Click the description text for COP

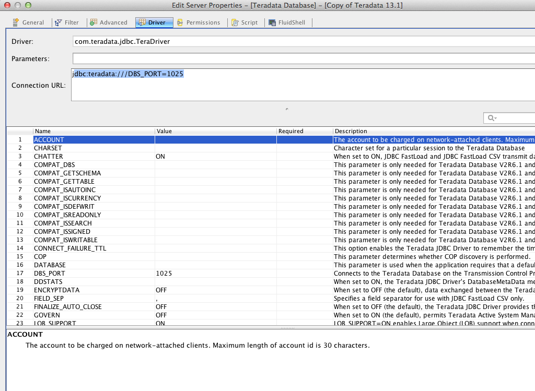pos(432,257)
